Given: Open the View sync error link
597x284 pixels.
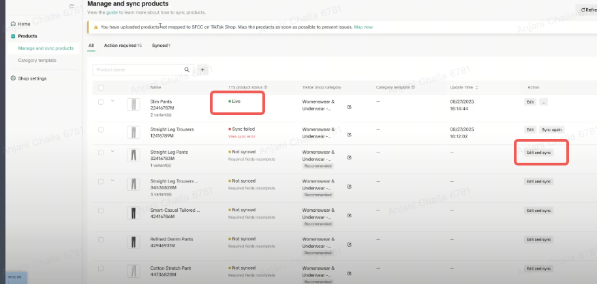Looking at the screenshot, I should [x=241, y=136].
